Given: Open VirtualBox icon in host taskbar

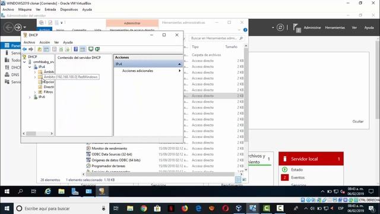Looking at the screenshot, I should tap(239, 209).
